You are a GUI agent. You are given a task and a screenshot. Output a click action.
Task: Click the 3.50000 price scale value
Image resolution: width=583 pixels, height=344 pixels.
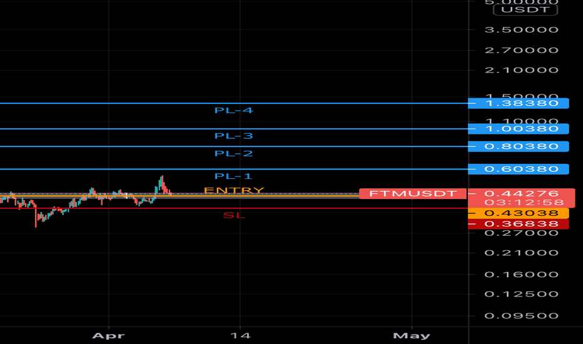[x=521, y=30]
